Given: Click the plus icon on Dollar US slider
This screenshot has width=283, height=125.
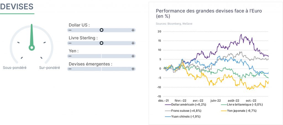Looking at the screenshot, I should coord(133,30).
